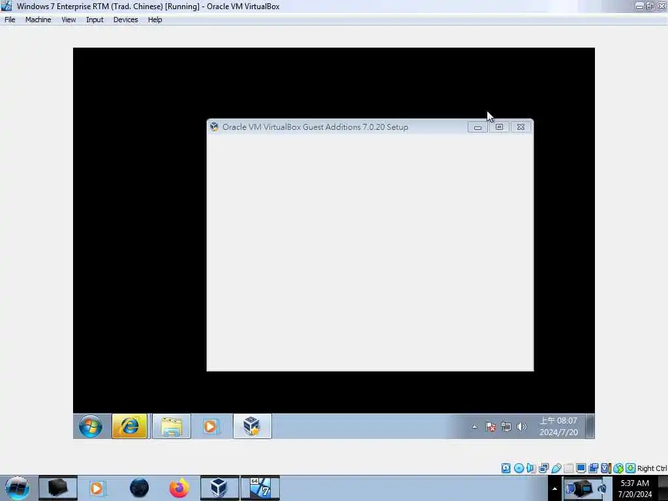The image size is (668, 501).
Task: Open the Input menu
Action: 95,20
